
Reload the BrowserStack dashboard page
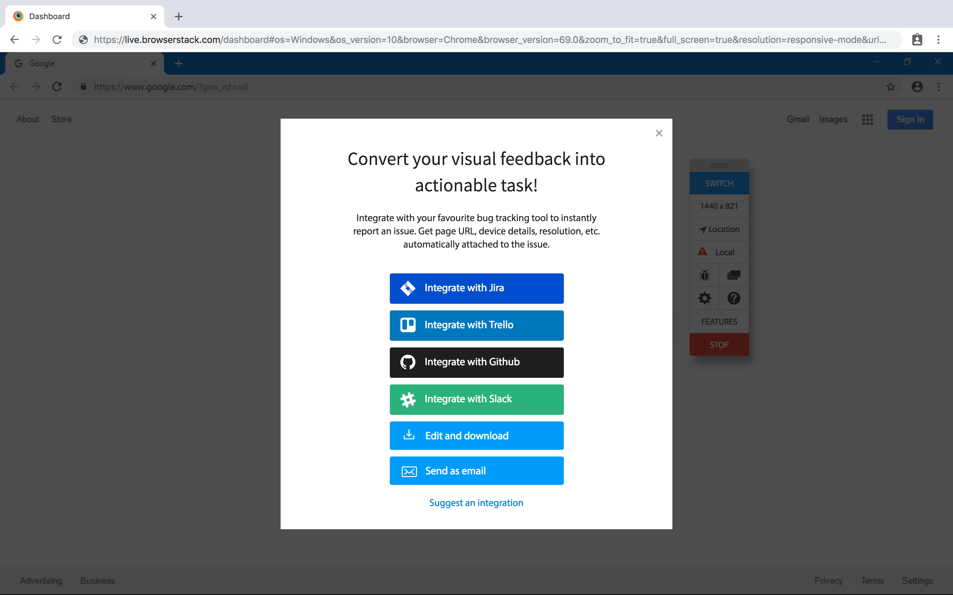(x=57, y=39)
